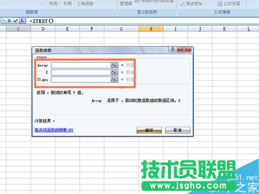Click into the Sigma input field
The image size is (259, 194).
(81, 80)
